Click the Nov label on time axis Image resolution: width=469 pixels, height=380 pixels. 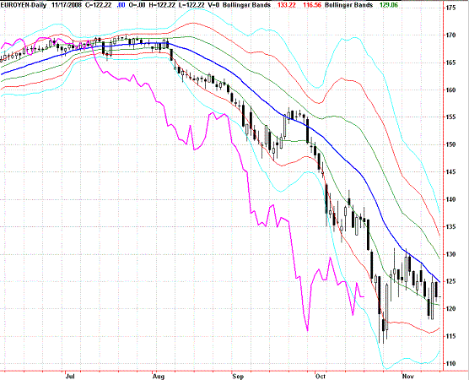coord(408,376)
